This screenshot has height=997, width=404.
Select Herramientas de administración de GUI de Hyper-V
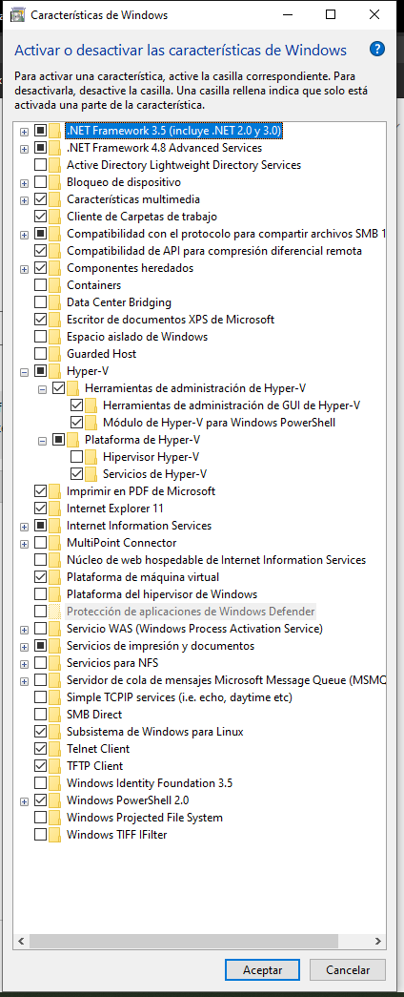tap(232, 405)
